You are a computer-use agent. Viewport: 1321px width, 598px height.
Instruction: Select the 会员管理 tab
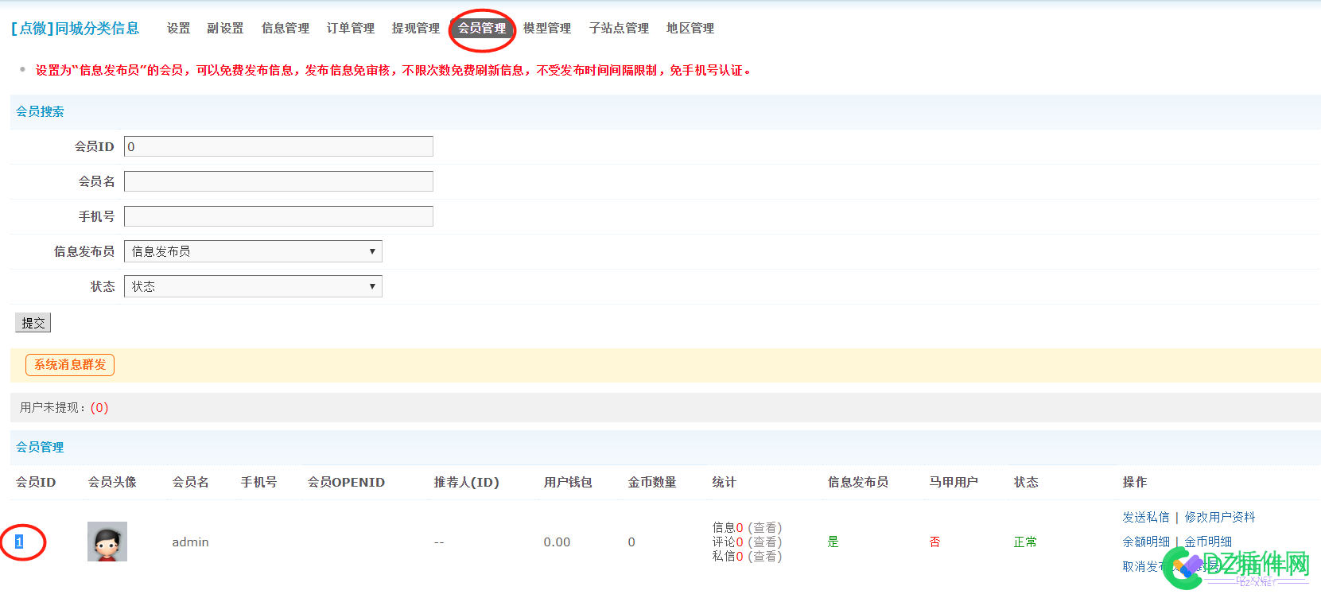tap(482, 29)
